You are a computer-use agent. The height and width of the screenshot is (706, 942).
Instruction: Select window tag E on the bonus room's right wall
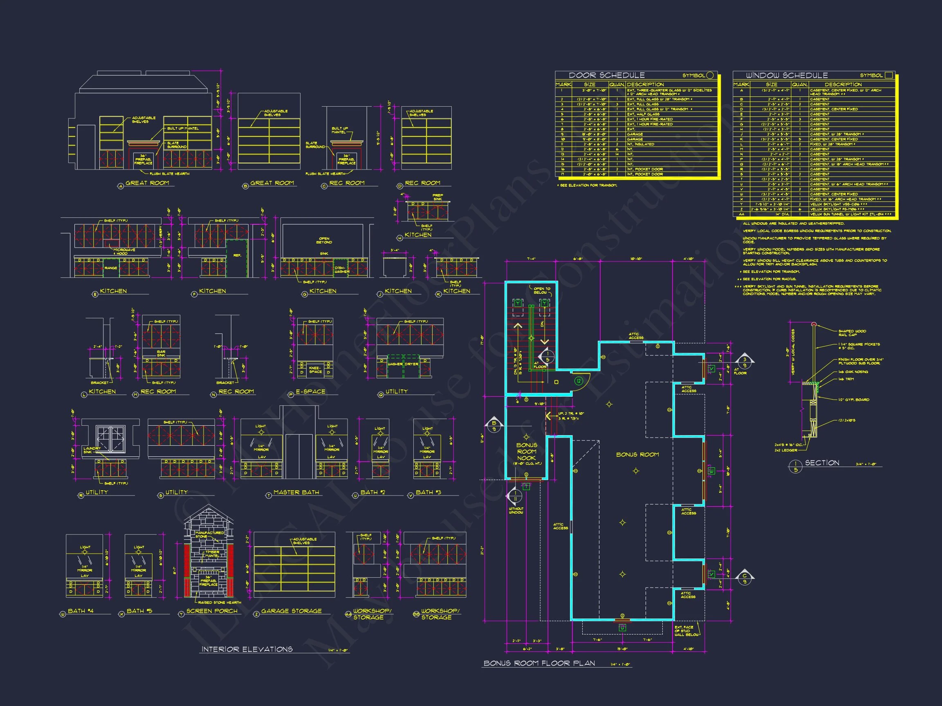coord(711,471)
